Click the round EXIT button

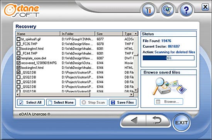point(182,123)
